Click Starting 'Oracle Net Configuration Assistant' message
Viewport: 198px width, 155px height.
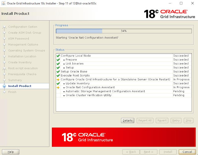pos(87,38)
